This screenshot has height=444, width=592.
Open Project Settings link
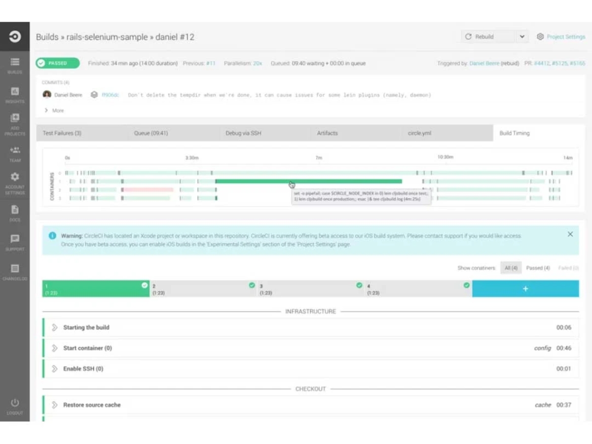pyautogui.click(x=566, y=37)
